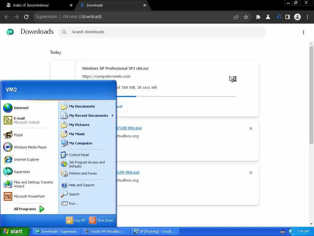The width and height of the screenshot is (314, 236).
Task: Expand hidden system tray icons
Action: coord(291,232)
